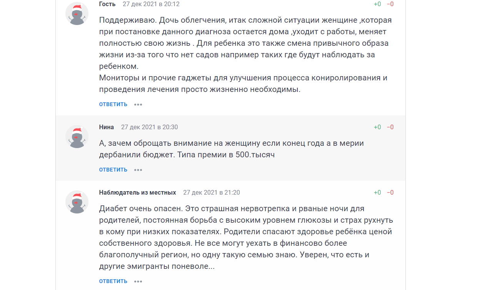Downvote Нина's comment with red −0

[x=390, y=127]
